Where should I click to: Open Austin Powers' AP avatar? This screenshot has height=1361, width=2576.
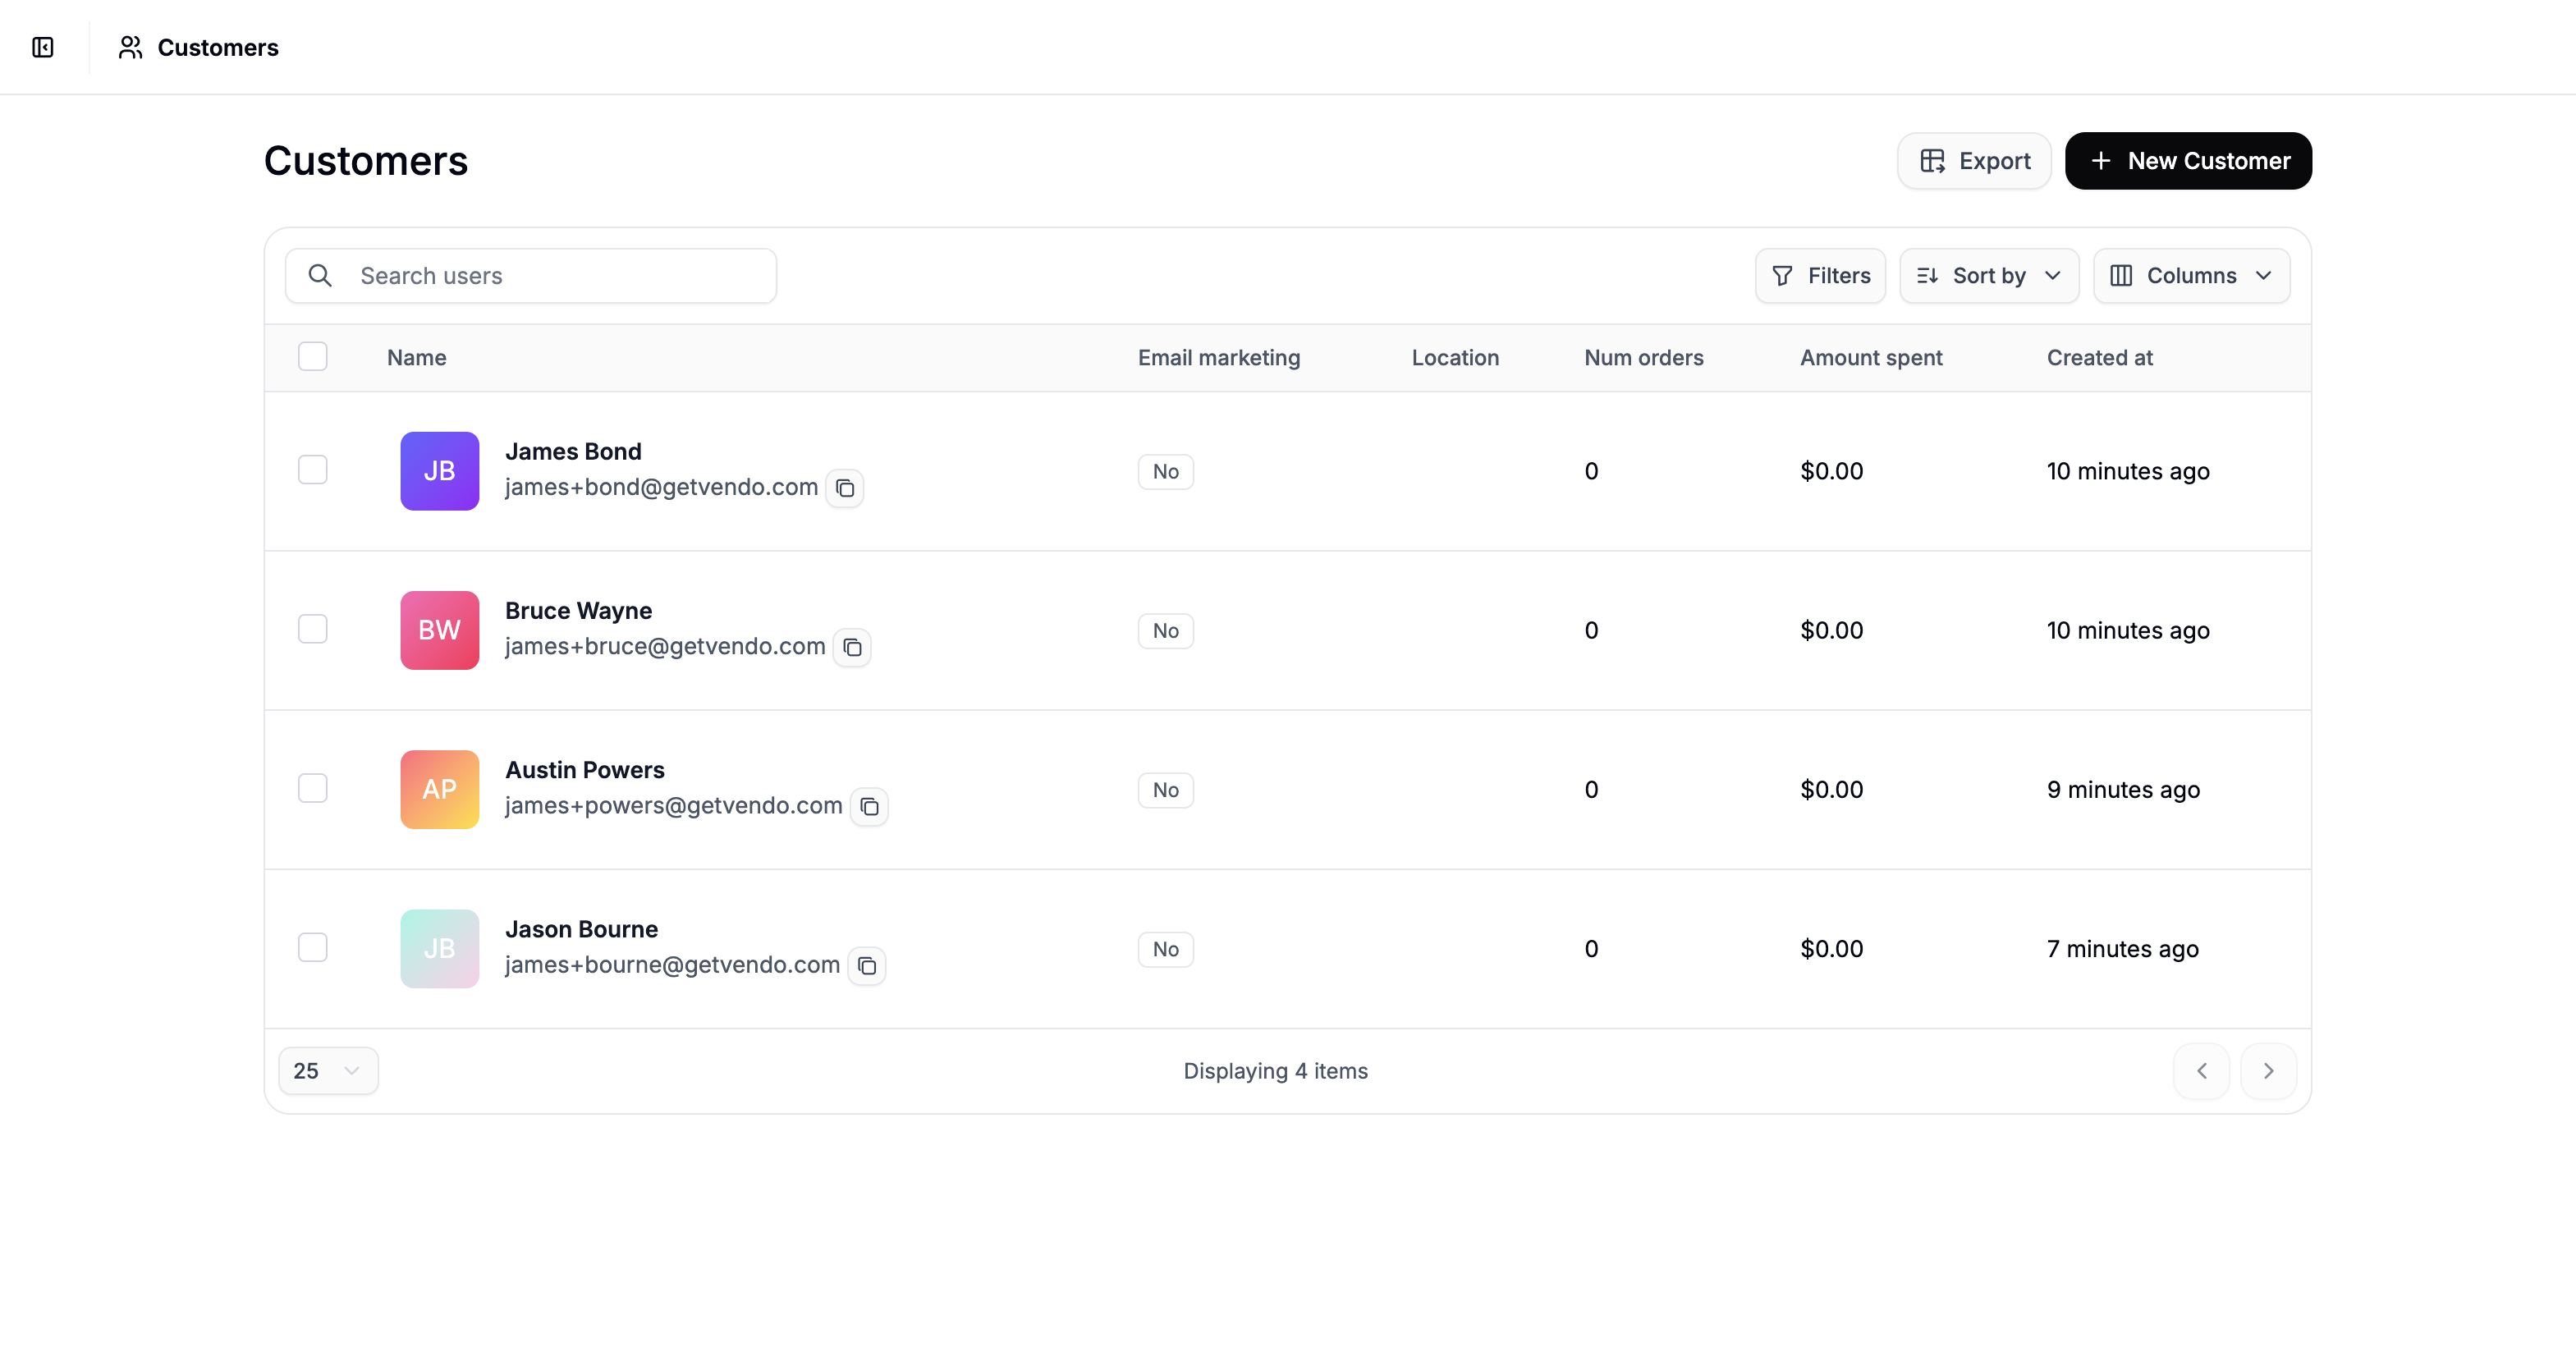(440, 789)
